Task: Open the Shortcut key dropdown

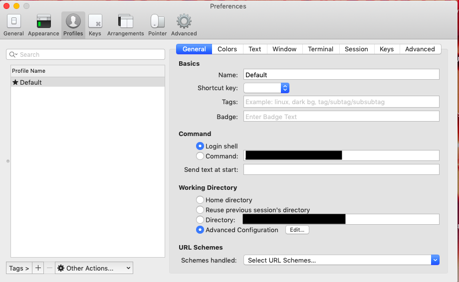Action: (266, 88)
